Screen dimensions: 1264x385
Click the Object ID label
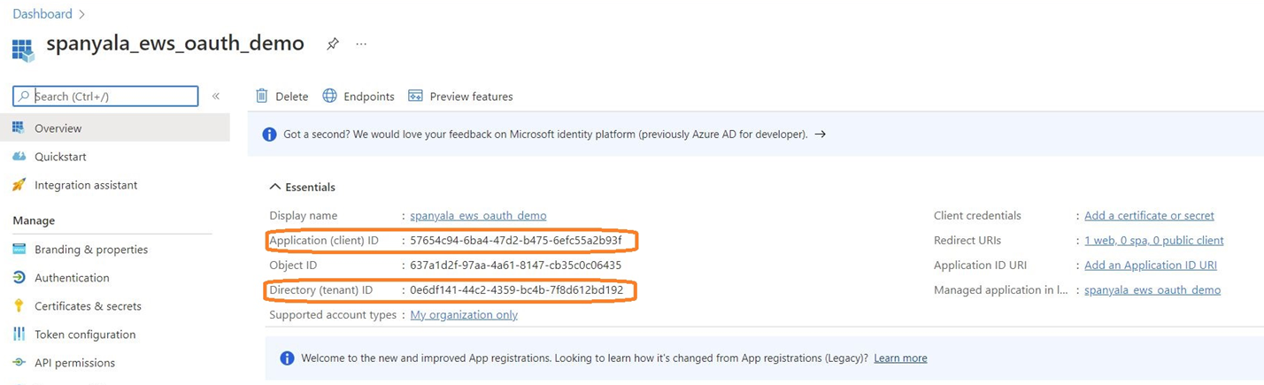coord(292,266)
